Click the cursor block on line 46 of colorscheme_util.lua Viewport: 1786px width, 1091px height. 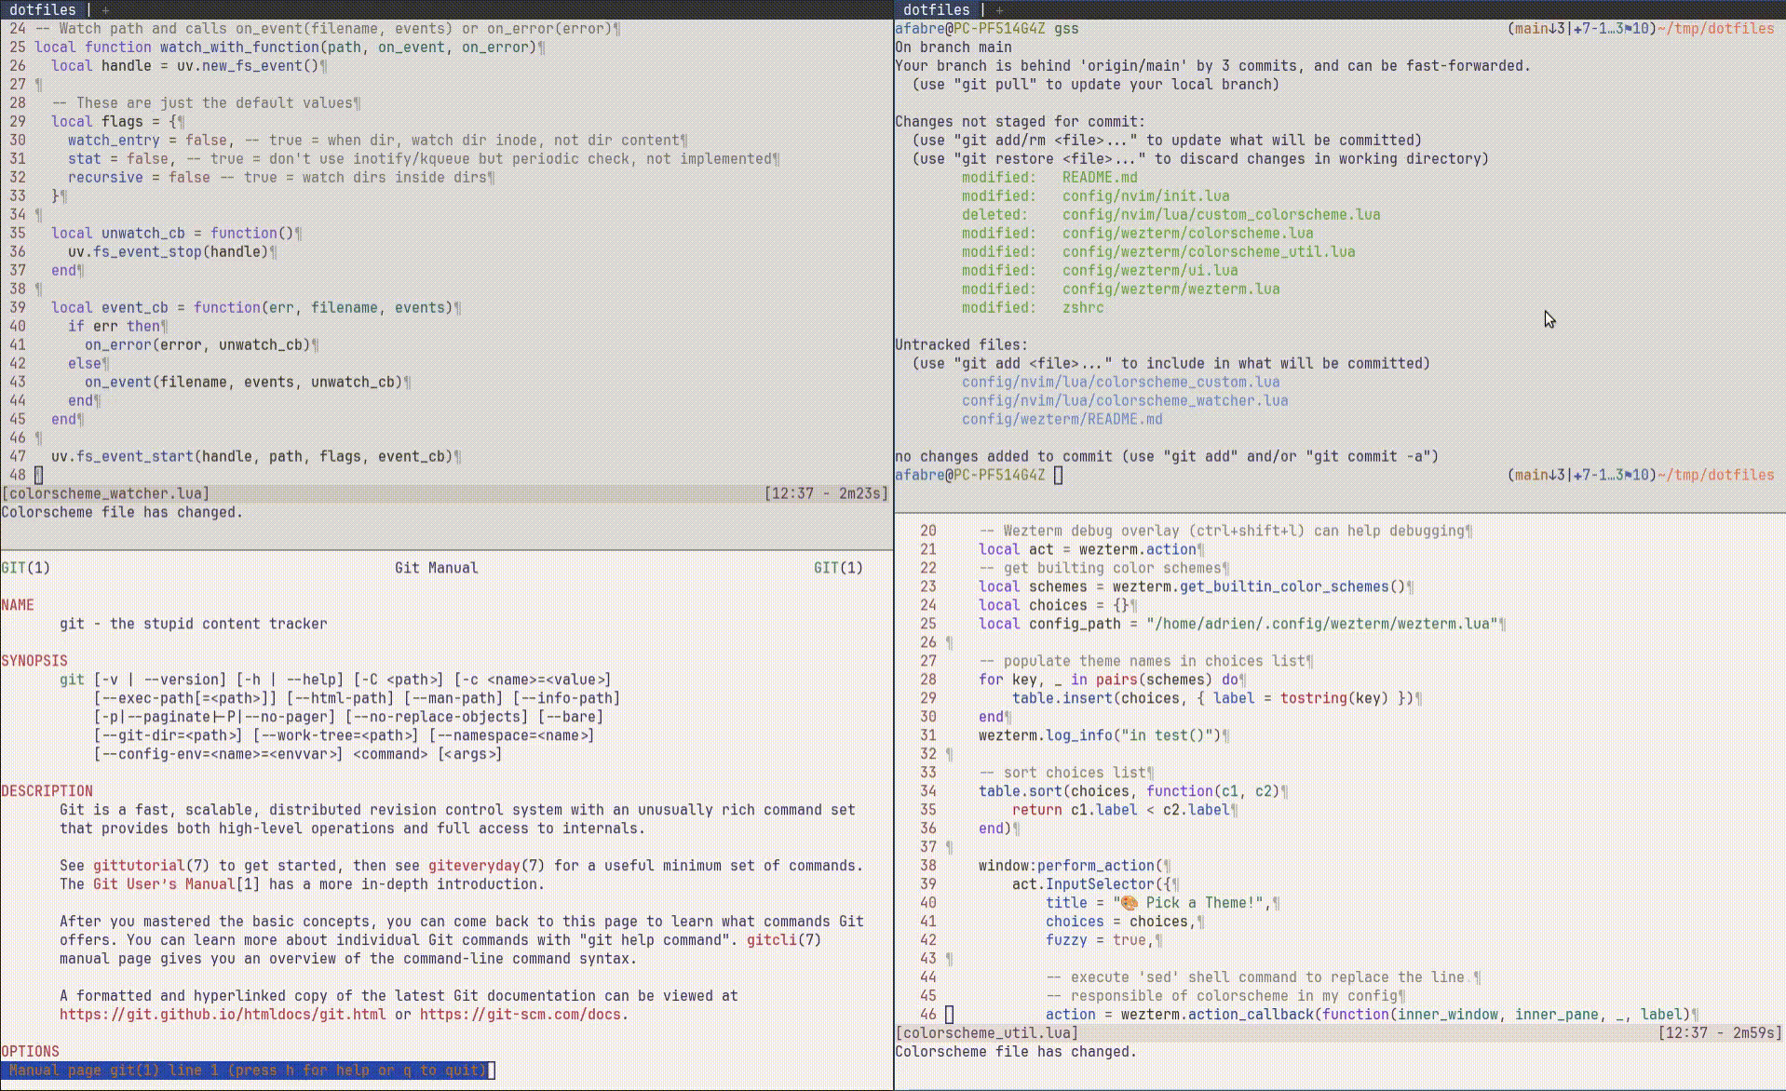tap(949, 1015)
